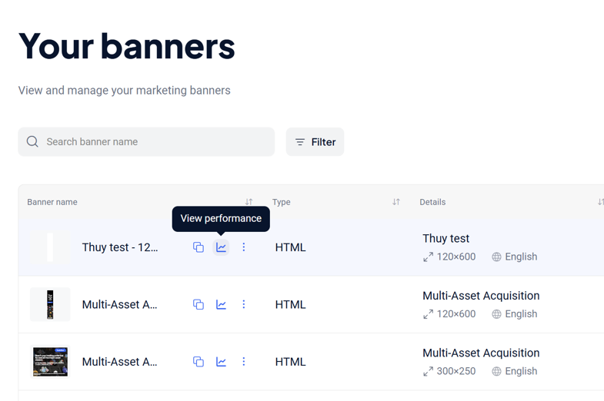
Task: Open the Filter options
Action: click(x=315, y=142)
